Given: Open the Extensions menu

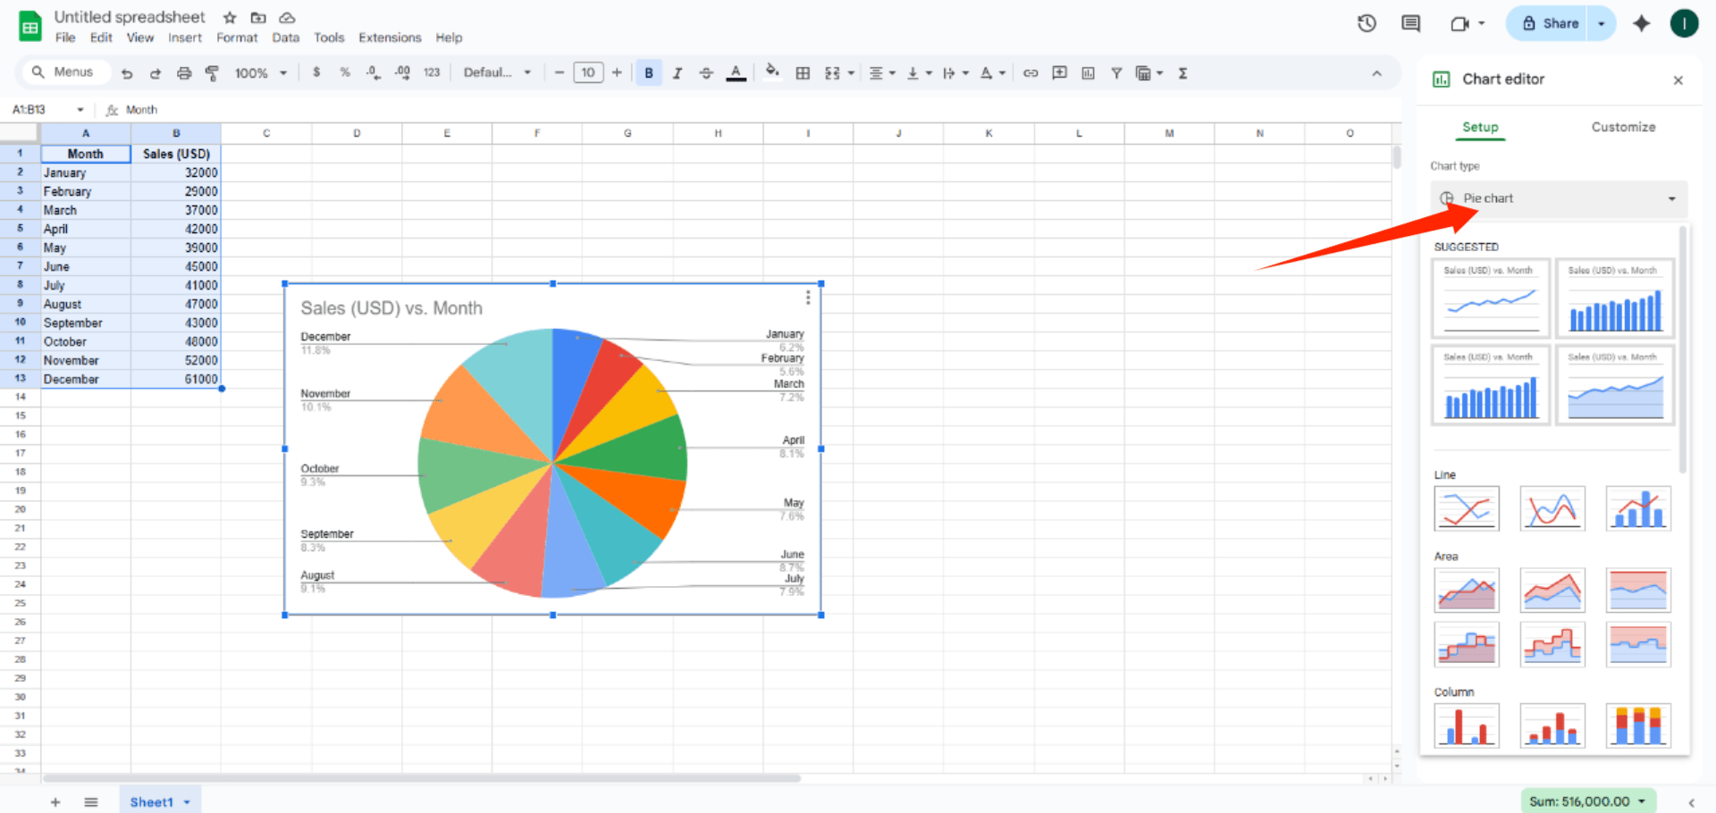Looking at the screenshot, I should 390,38.
